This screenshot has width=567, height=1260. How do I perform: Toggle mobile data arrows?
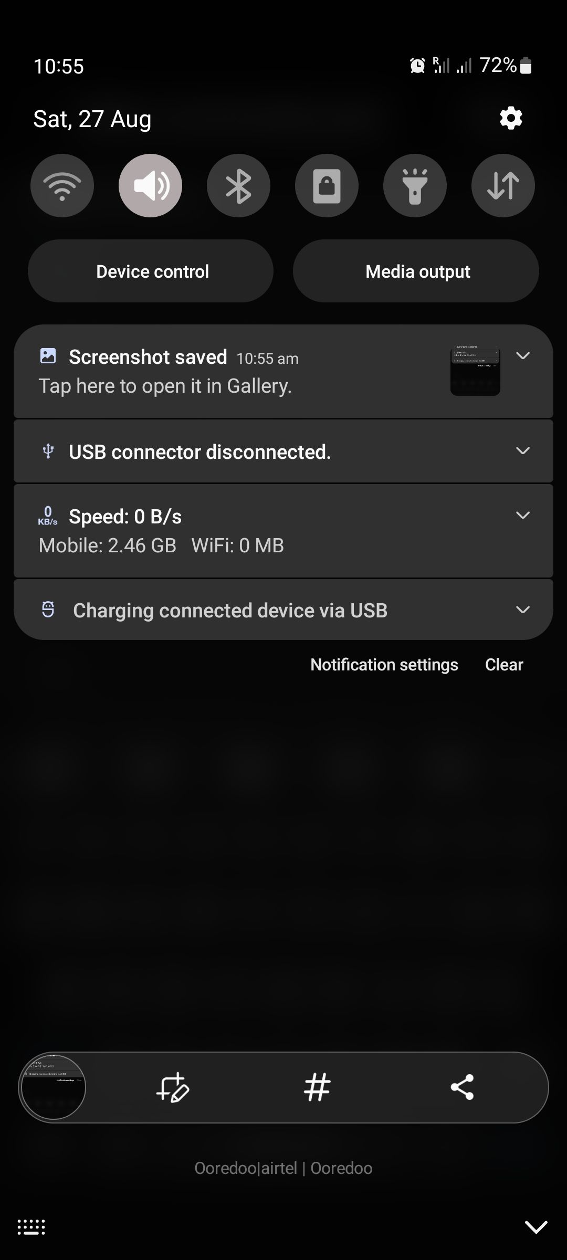point(502,185)
